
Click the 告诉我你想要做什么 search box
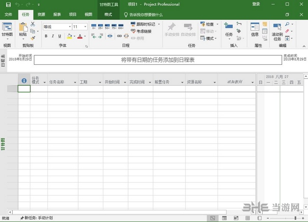click(144, 15)
